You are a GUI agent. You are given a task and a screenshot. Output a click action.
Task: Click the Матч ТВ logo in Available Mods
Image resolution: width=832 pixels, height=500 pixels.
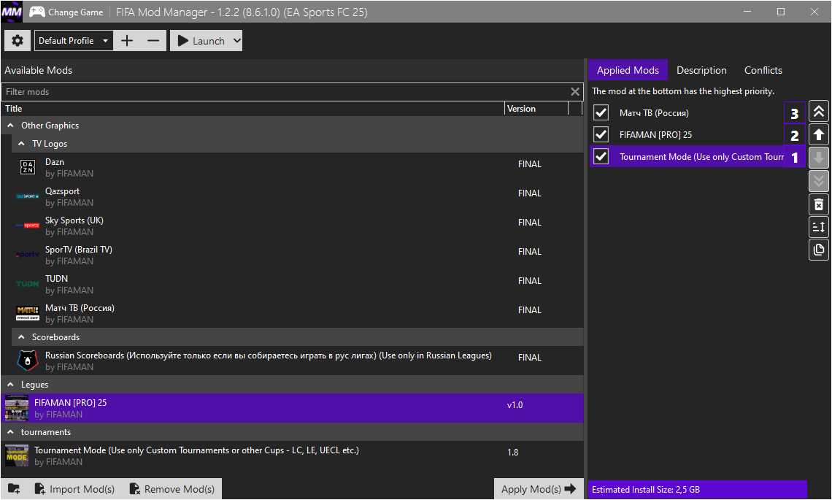pyautogui.click(x=28, y=313)
